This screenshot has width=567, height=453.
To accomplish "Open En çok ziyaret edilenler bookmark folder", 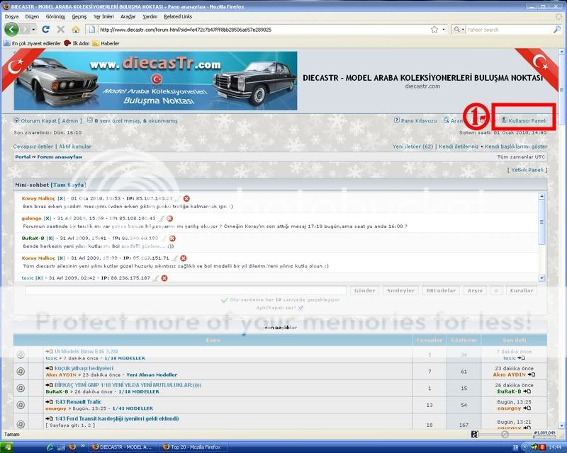I will pyautogui.click(x=32, y=43).
